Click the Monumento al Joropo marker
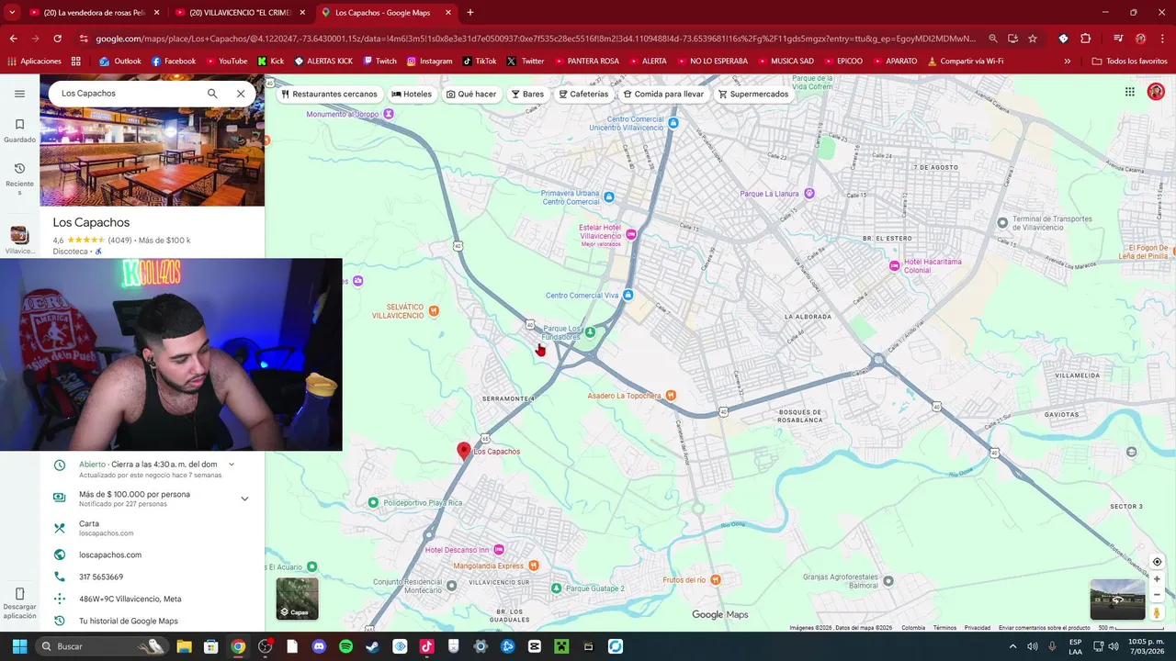This screenshot has width=1176, height=661. 389,114
